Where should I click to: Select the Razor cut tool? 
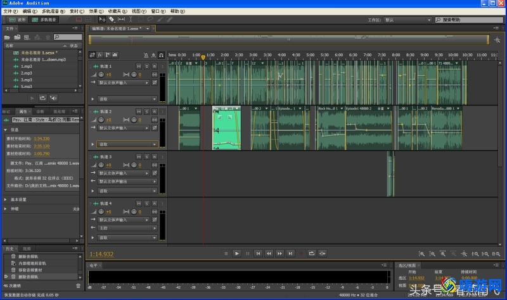[112, 20]
